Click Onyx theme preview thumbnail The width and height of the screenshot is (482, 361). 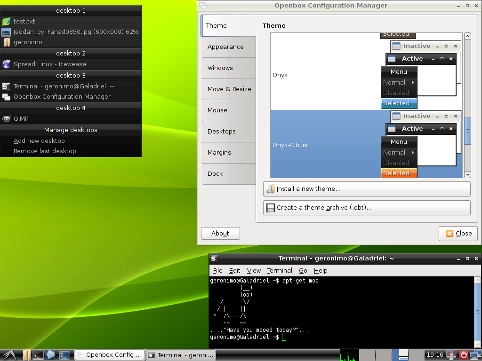click(421, 75)
